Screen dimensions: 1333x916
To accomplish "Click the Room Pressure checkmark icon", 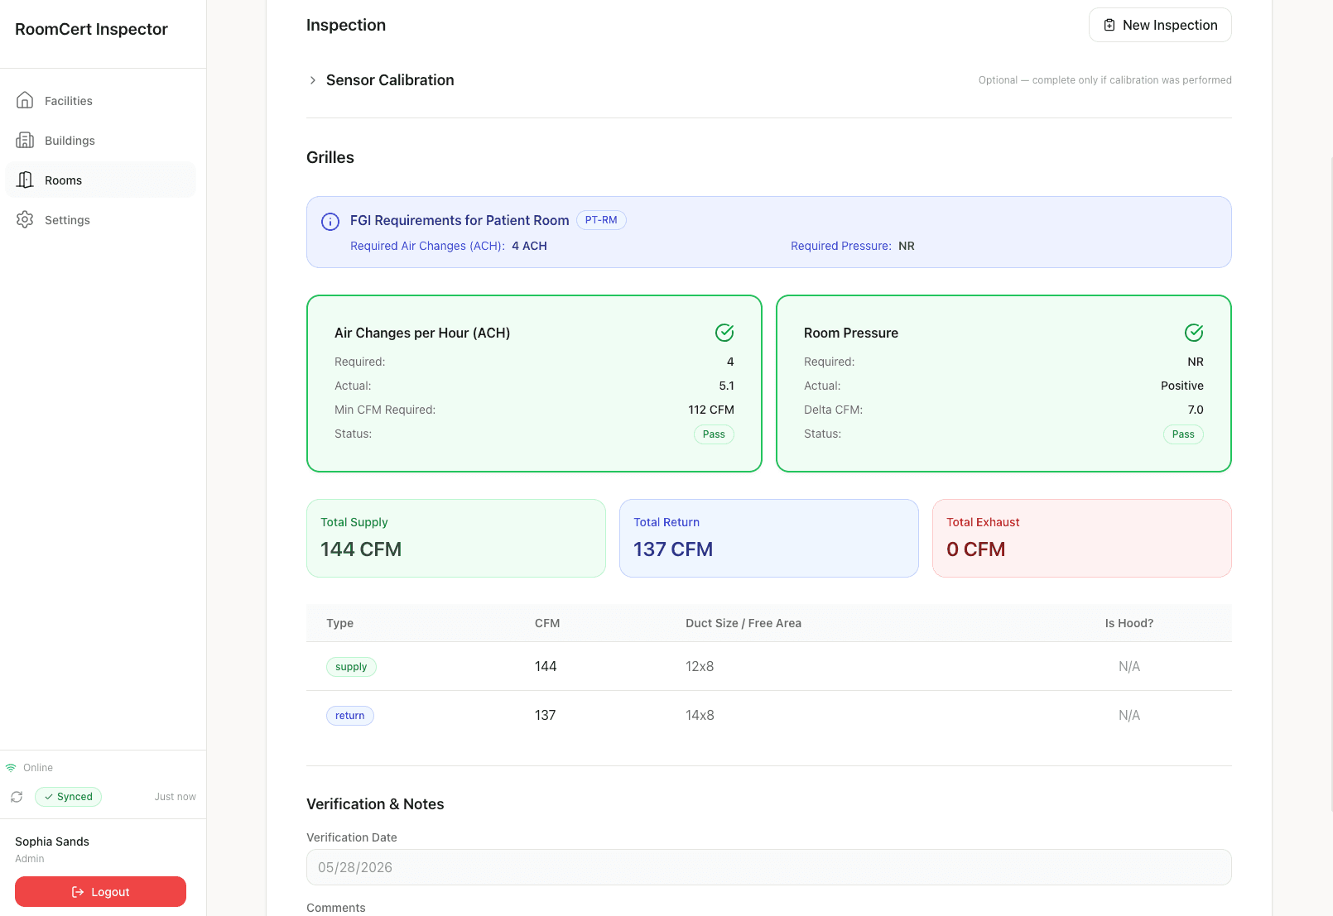I will [1194, 333].
